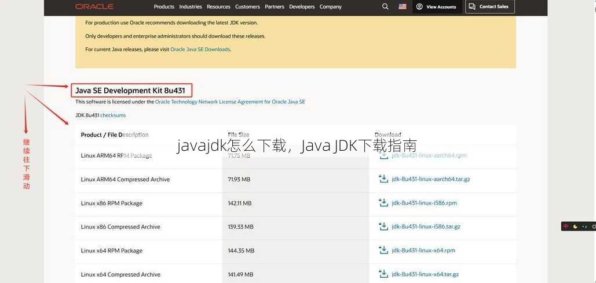Click the Linux x64 Compressed Archive row label
The width and height of the screenshot is (596, 283).
120,275
